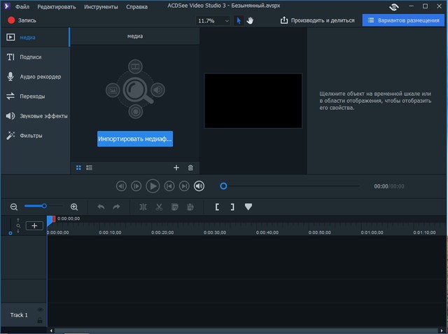The height and width of the screenshot is (334, 448).
Task: Toggle the speaker mute button
Action: (x=199, y=186)
